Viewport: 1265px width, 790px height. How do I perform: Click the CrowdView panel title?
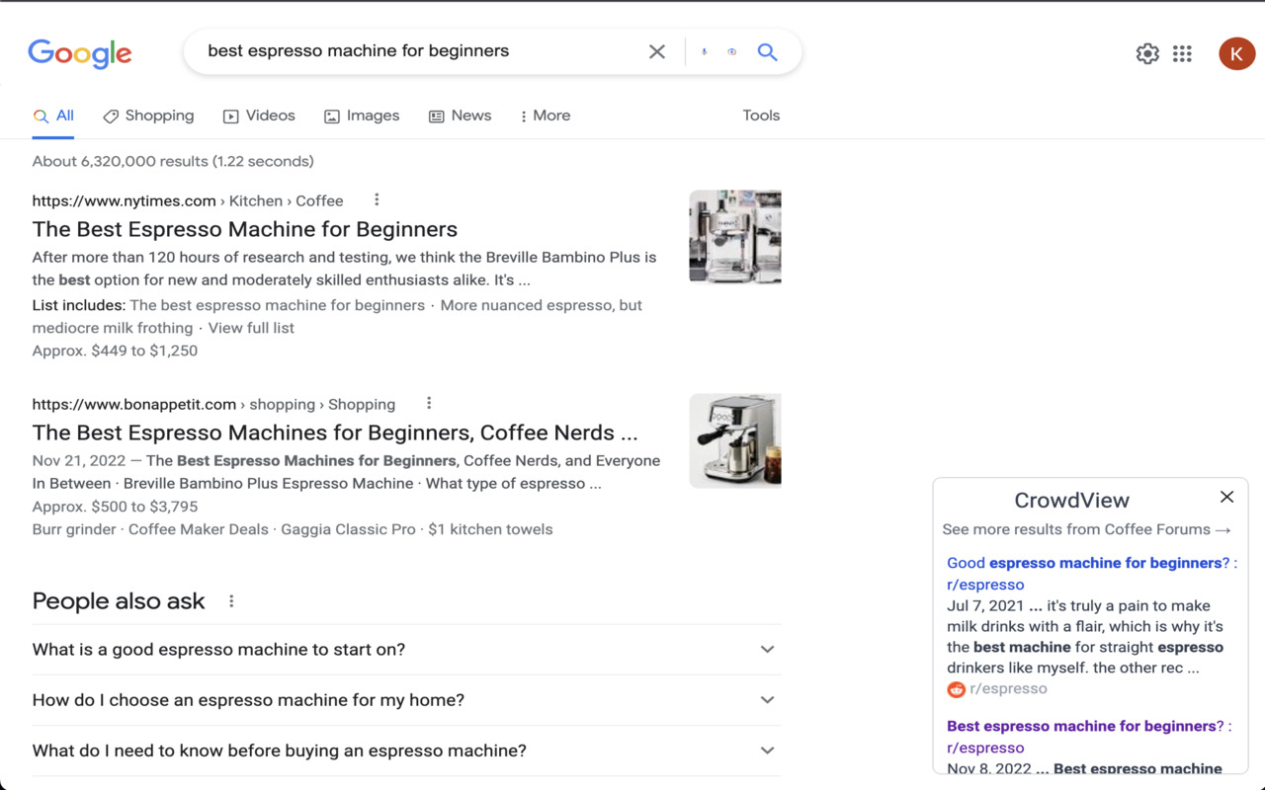[x=1071, y=500]
